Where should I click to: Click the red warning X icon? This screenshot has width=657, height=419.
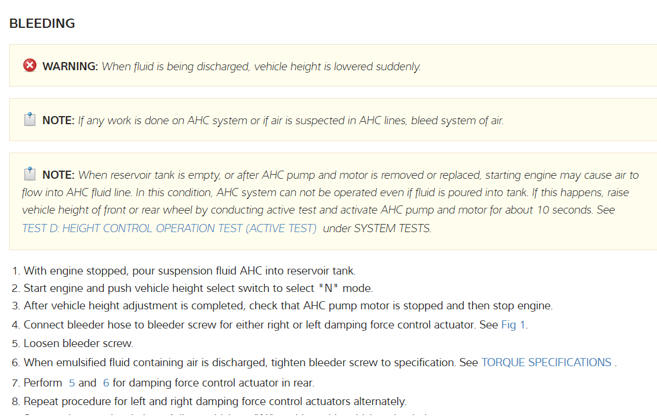pos(30,66)
